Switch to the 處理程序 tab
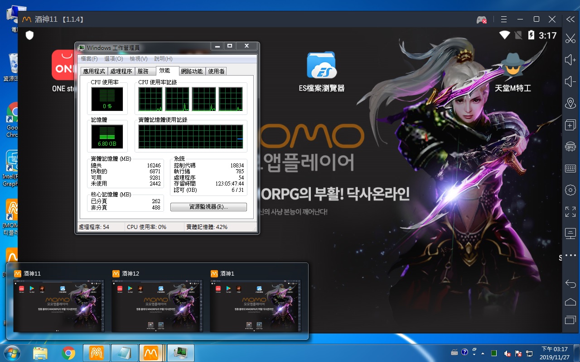Image resolution: width=580 pixels, height=362 pixels. [x=121, y=71]
